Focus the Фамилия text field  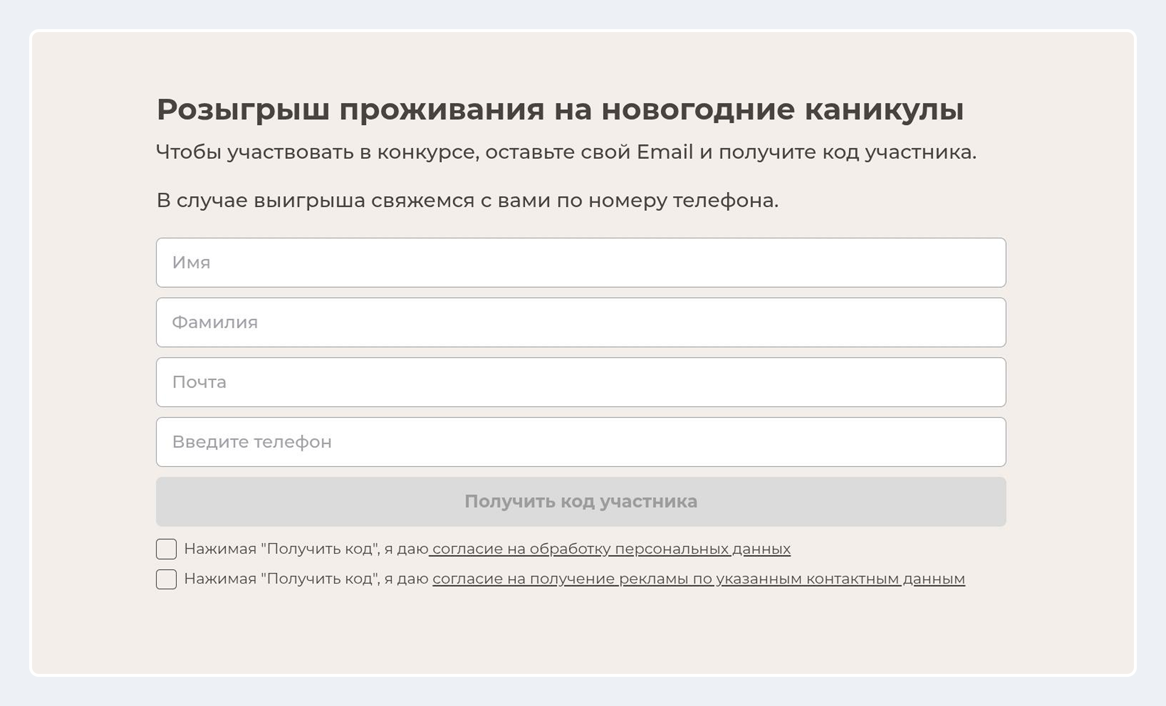click(581, 322)
